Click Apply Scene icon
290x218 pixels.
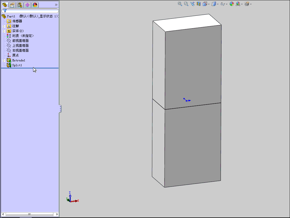pos(238,4)
